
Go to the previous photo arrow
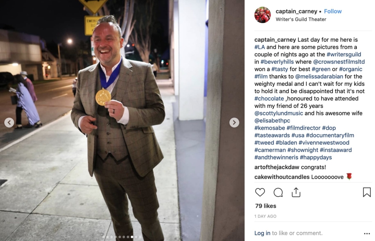pos(9,122)
